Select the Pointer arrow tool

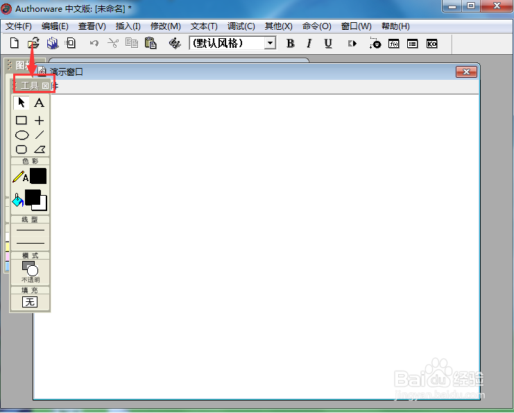pos(22,103)
